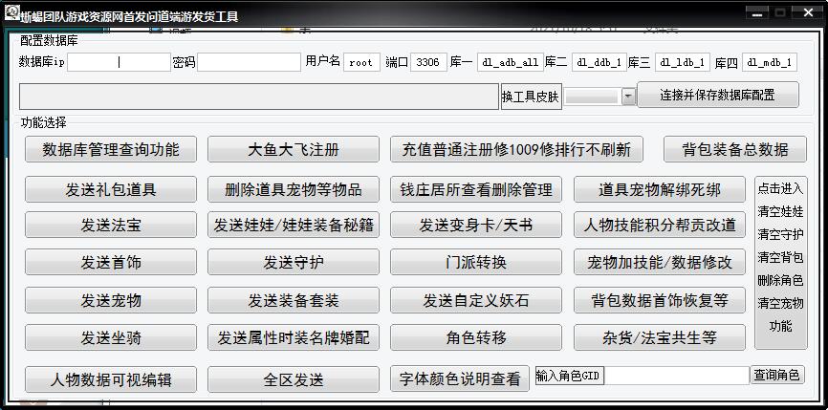Click 清空背包 in side panel
Image resolution: width=828 pixels, height=410 pixels.
click(x=780, y=257)
